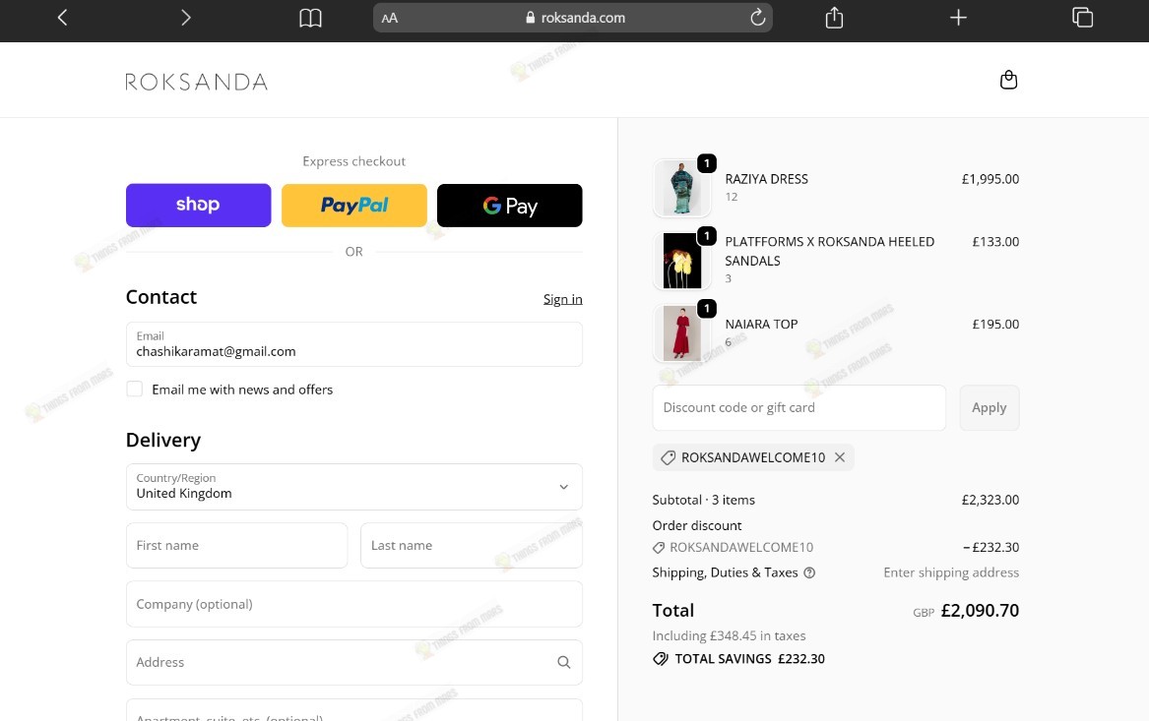The width and height of the screenshot is (1149, 721).
Task: Click the Total £2,090.70 amount
Action: click(980, 611)
